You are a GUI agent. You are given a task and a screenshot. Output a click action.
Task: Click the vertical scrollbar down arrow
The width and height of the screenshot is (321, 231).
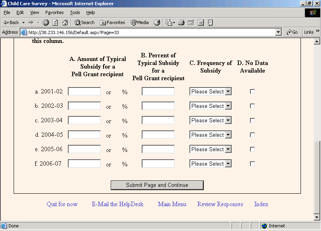click(317, 217)
